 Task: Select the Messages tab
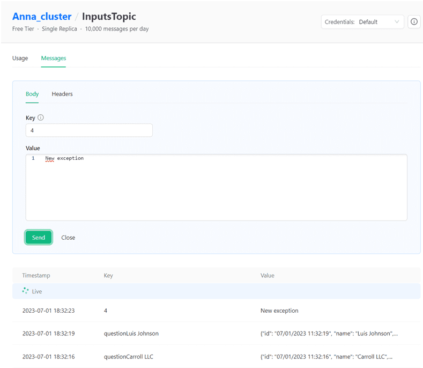54,58
